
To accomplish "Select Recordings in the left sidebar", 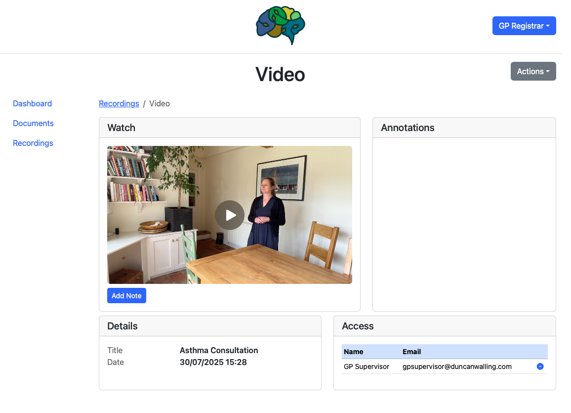I will pos(33,143).
